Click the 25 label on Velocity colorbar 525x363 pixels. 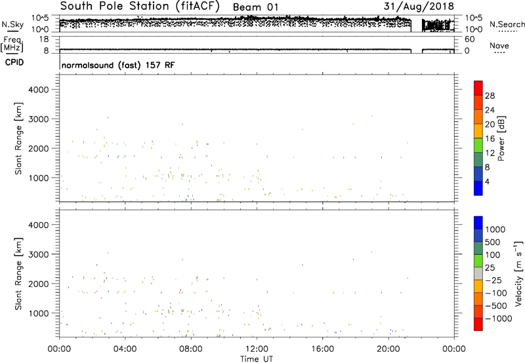pos(490,267)
